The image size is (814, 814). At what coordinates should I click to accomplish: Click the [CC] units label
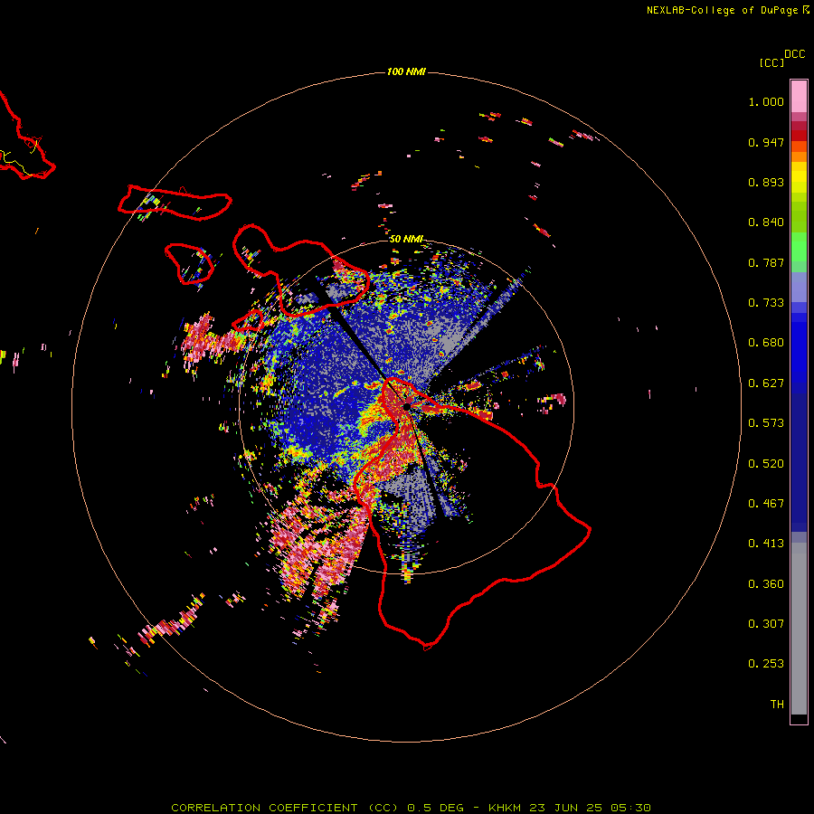(x=771, y=62)
